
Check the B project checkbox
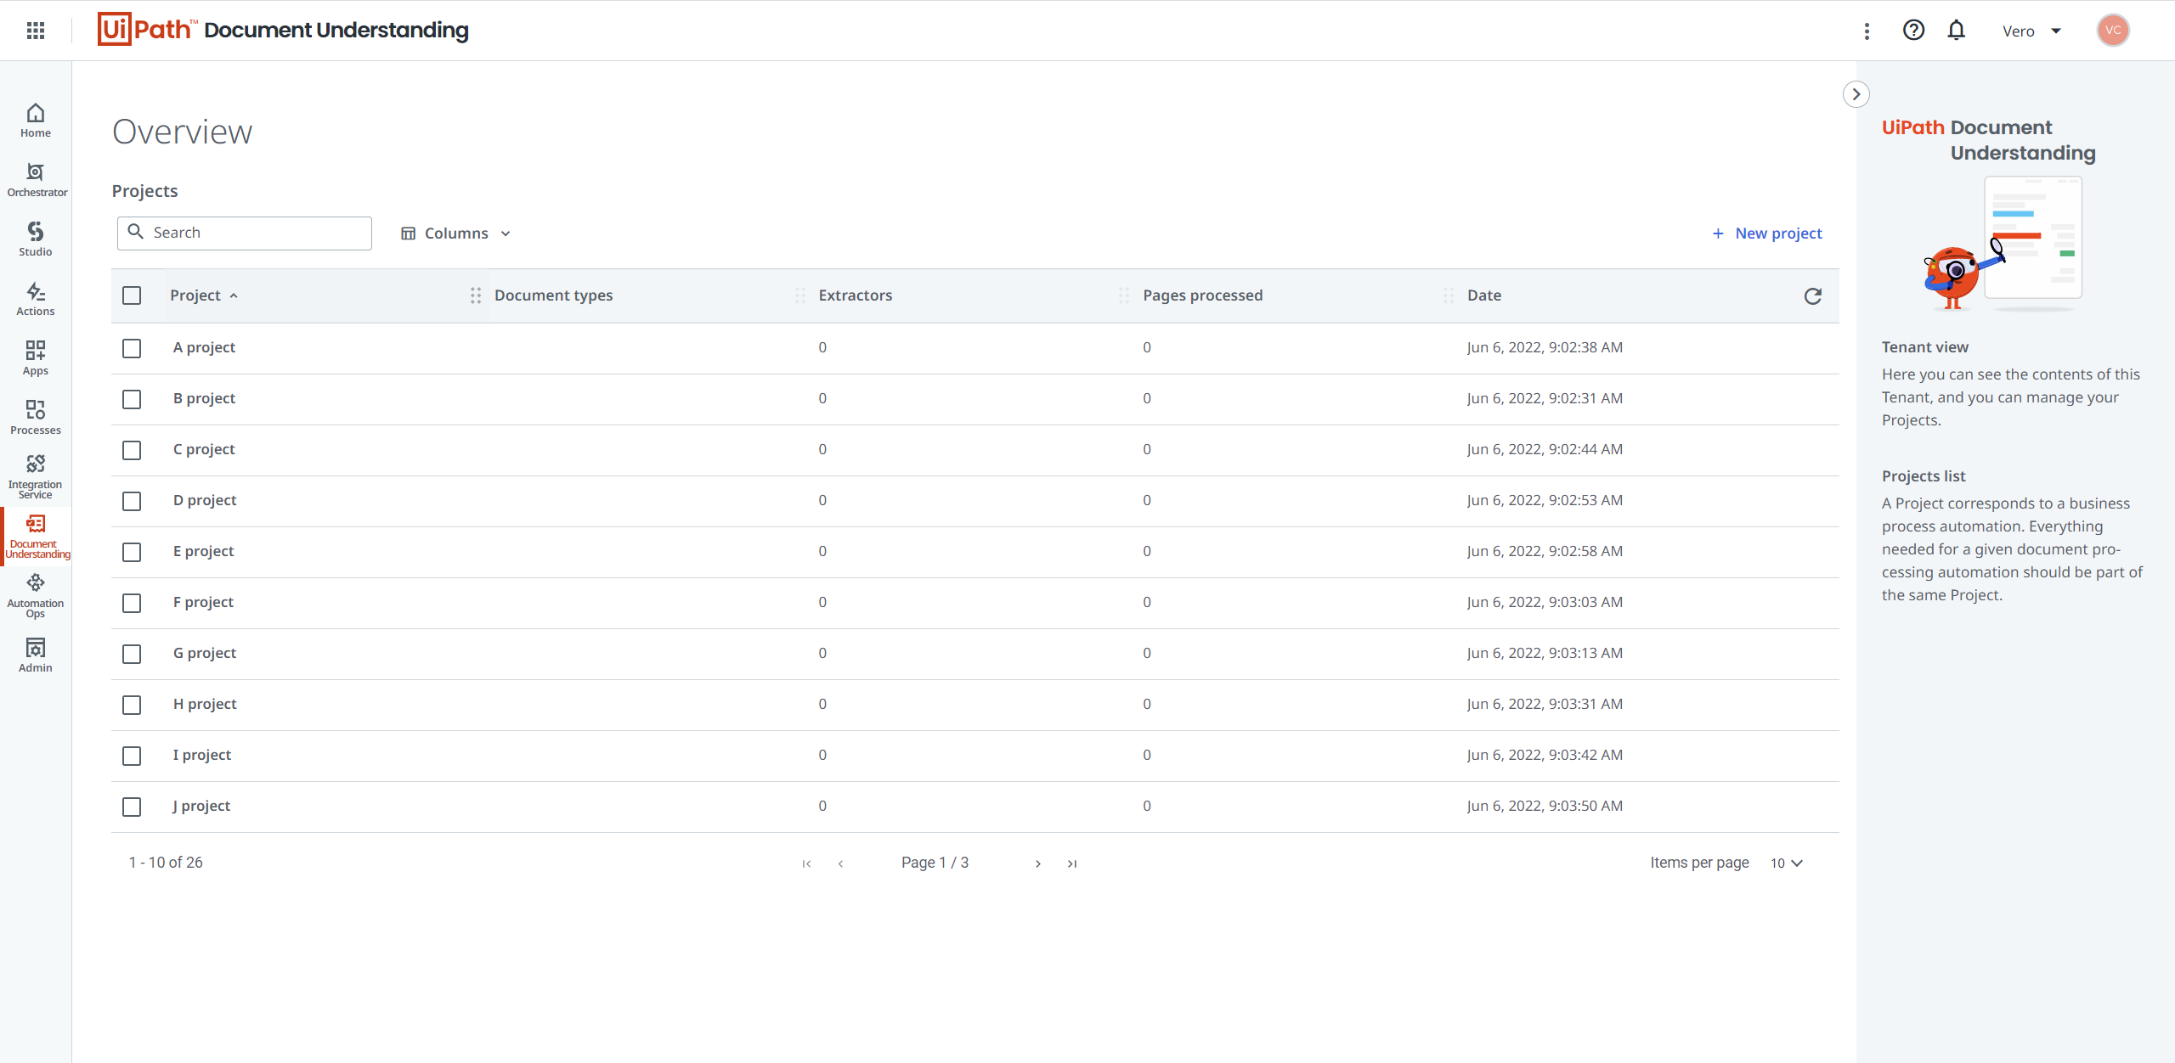[x=132, y=399]
